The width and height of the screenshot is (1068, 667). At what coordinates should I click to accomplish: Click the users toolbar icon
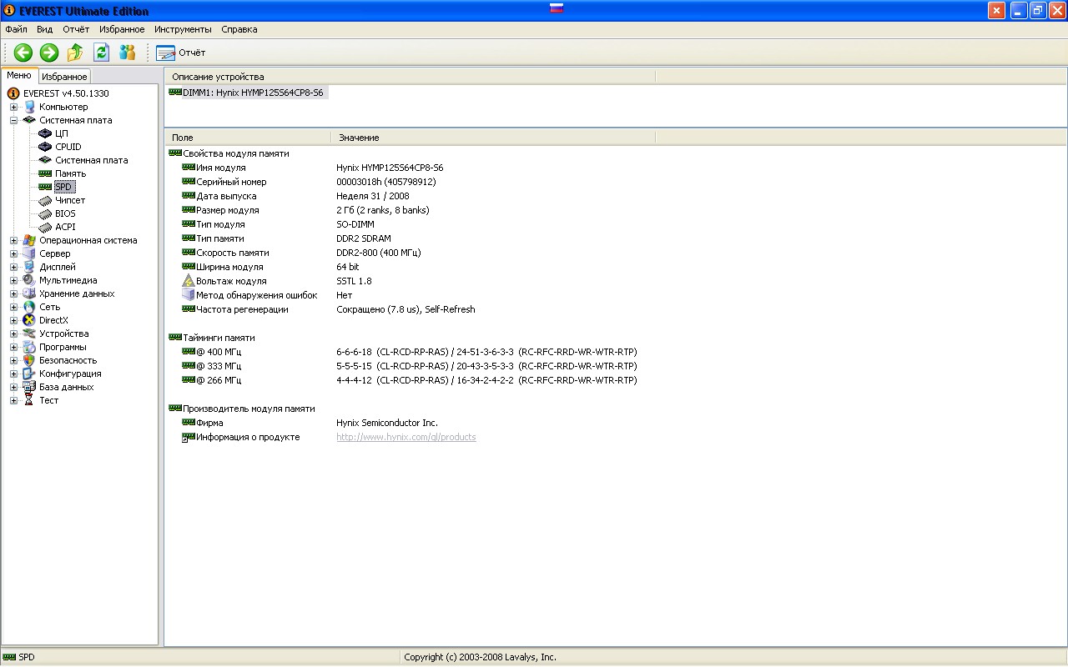click(127, 53)
